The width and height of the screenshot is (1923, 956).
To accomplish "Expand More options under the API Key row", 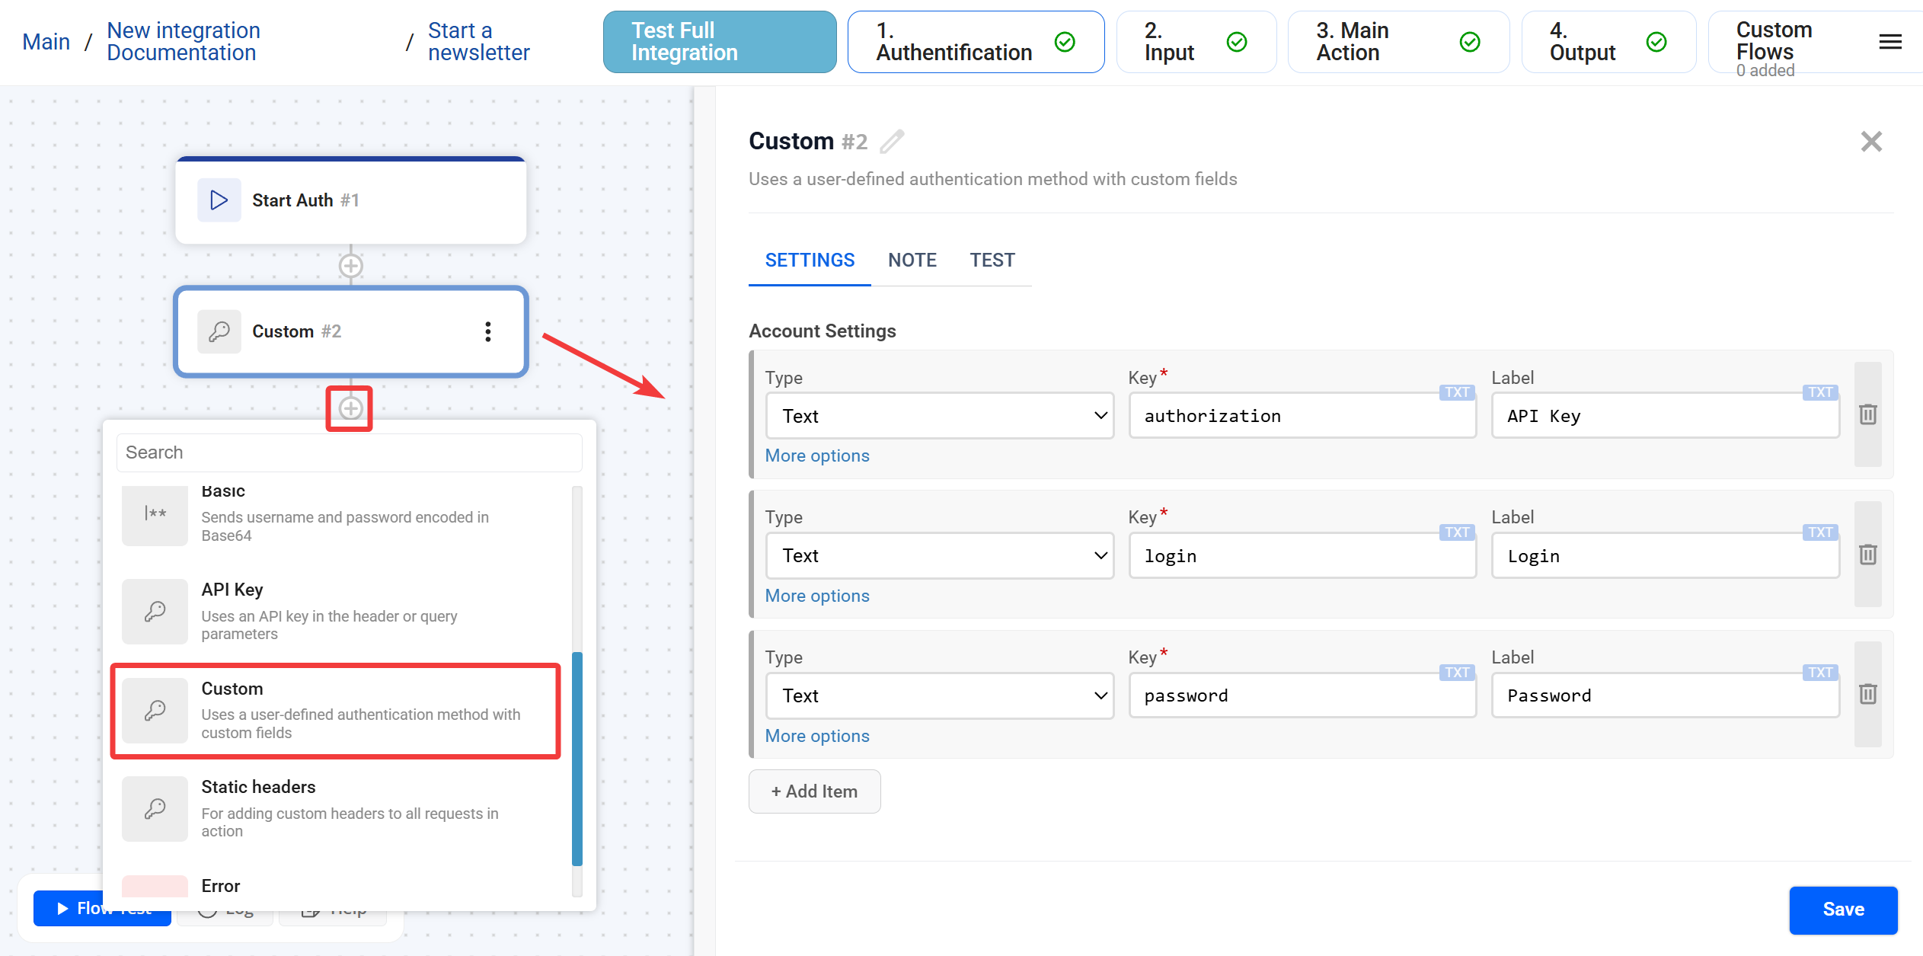I will click(x=816, y=456).
